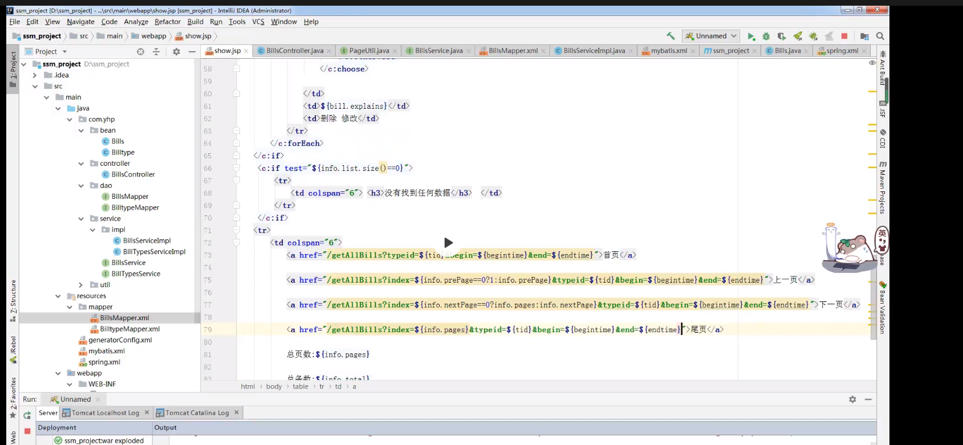This screenshot has width=963, height=445.
Task: Switch to BillsMapper.xml editor tab
Action: pyautogui.click(x=513, y=51)
